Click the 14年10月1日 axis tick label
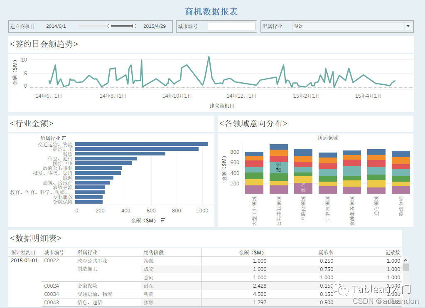The height and width of the screenshot is (308, 425). click(177, 96)
